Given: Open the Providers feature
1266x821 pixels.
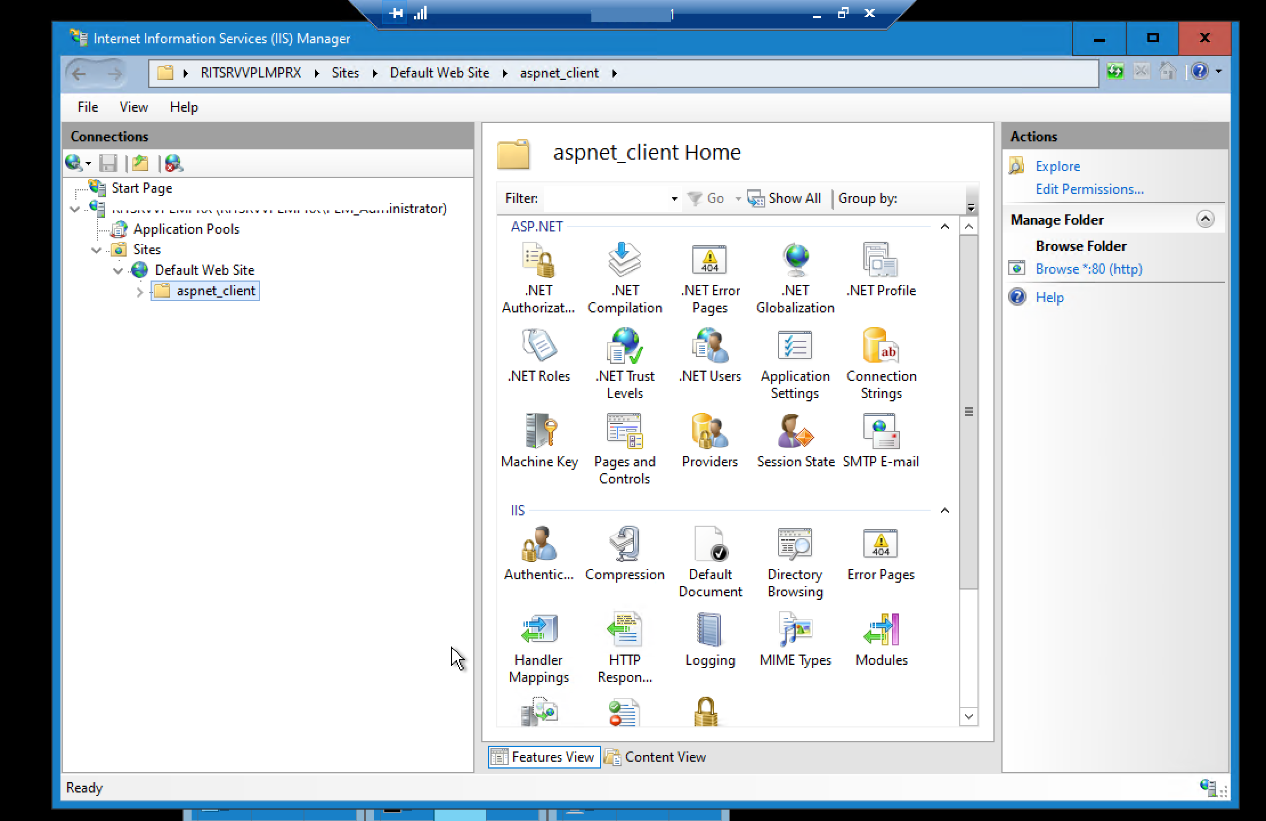Looking at the screenshot, I should click(x=710, y=442).
